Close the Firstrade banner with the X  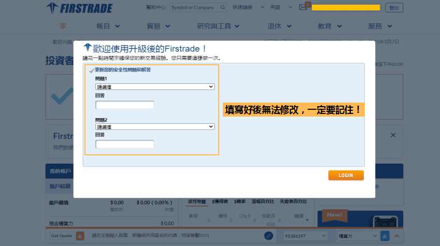click(393, 135)
